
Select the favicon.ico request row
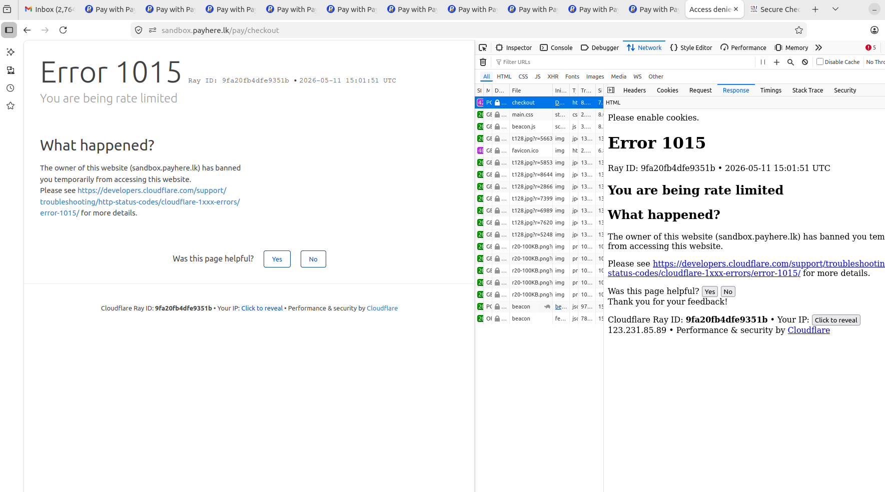click(539, 150)
